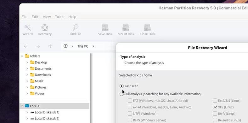Select Local Disk (sda2) label

(47, 119)
